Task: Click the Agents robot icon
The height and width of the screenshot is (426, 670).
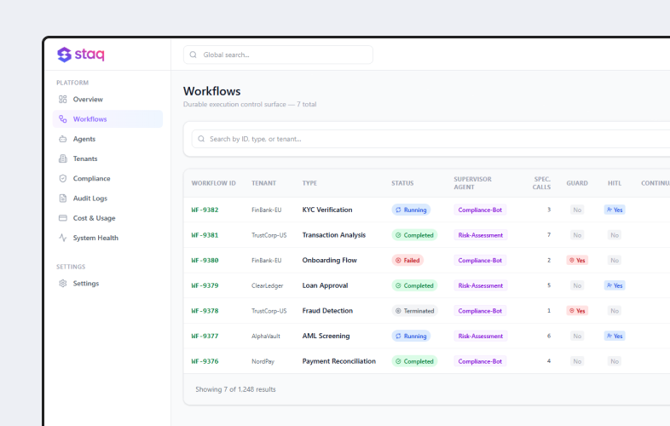Action: coord(63,139)
